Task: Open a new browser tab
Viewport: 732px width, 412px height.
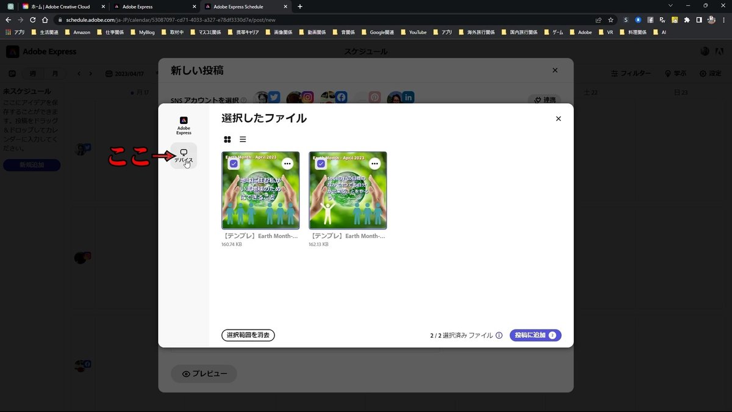Action: click(x=300, y=6)
